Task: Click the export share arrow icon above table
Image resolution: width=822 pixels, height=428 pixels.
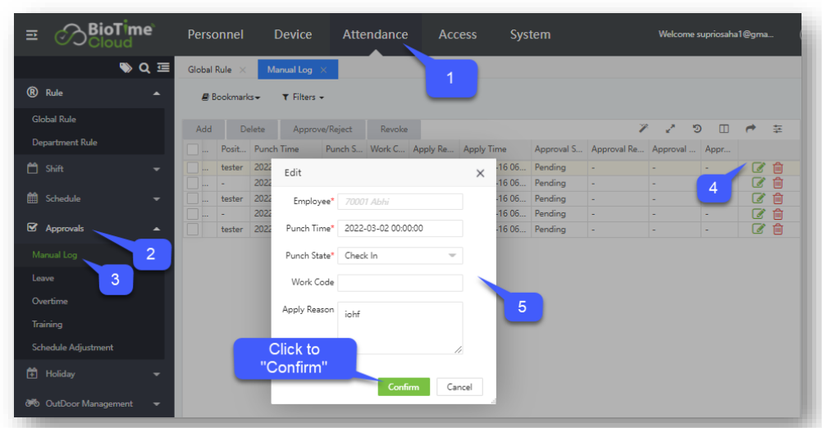Action: pos(750,129)
